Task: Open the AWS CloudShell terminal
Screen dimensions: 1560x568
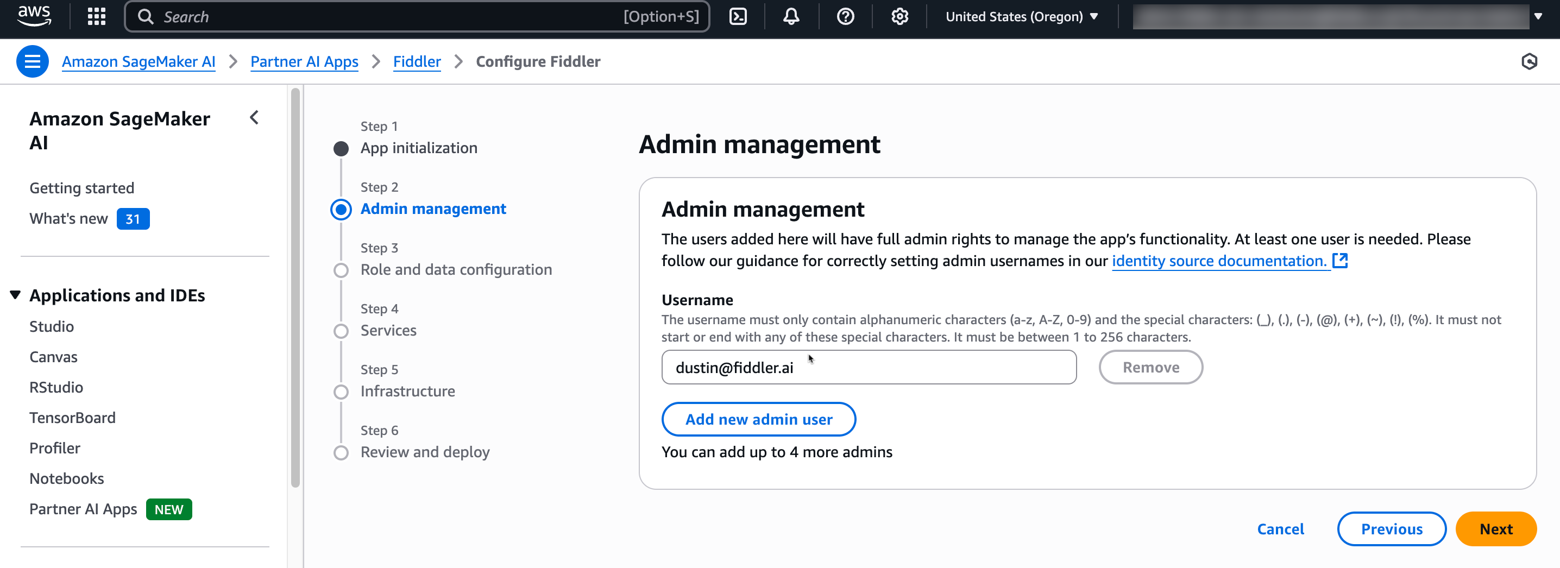Action: pos(738,16)
